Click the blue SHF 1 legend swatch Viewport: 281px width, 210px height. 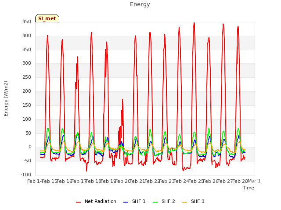coord(126,202)
